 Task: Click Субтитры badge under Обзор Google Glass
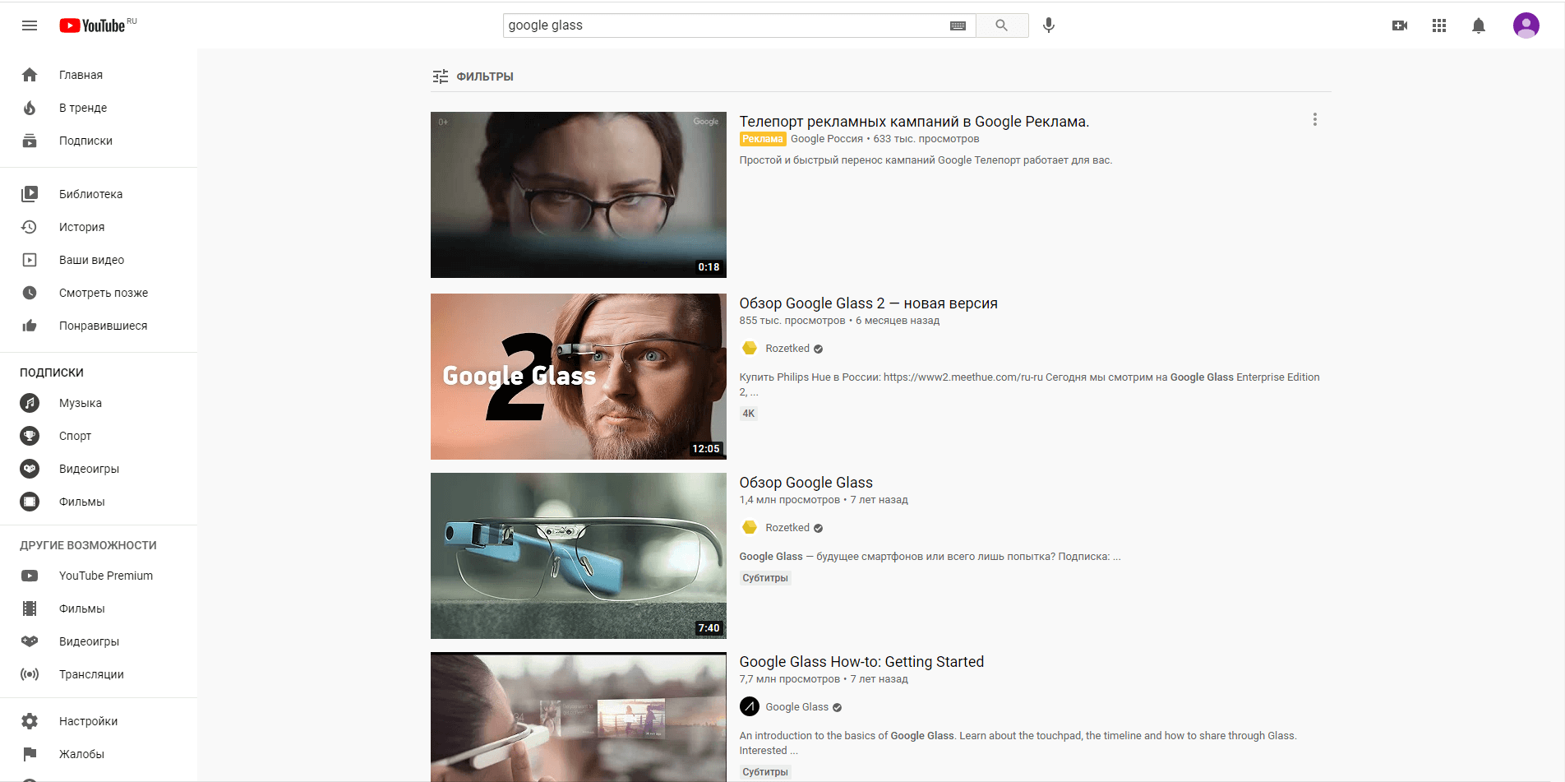(765, 578)
